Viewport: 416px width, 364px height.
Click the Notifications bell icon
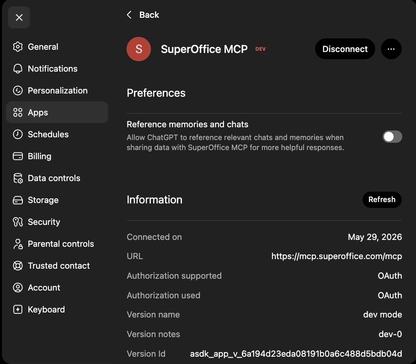18,69
